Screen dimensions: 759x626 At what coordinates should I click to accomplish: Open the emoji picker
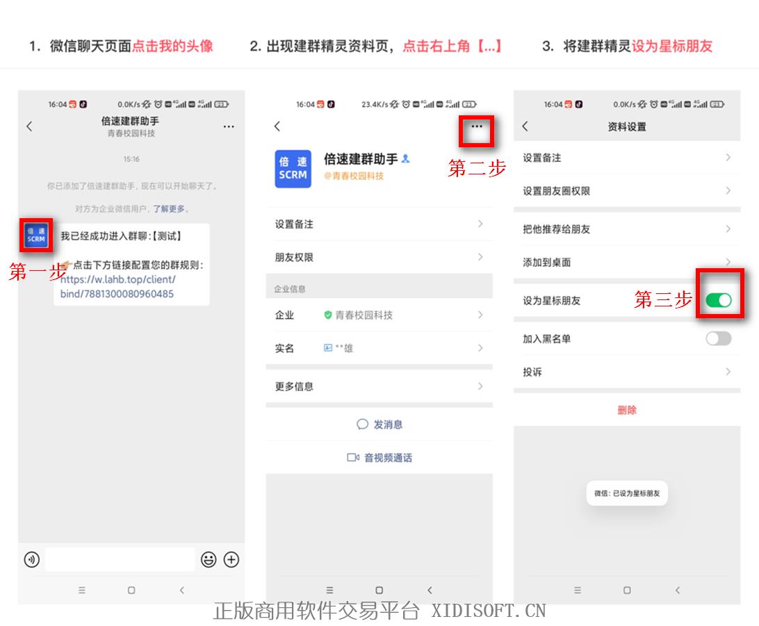(209, 560)
